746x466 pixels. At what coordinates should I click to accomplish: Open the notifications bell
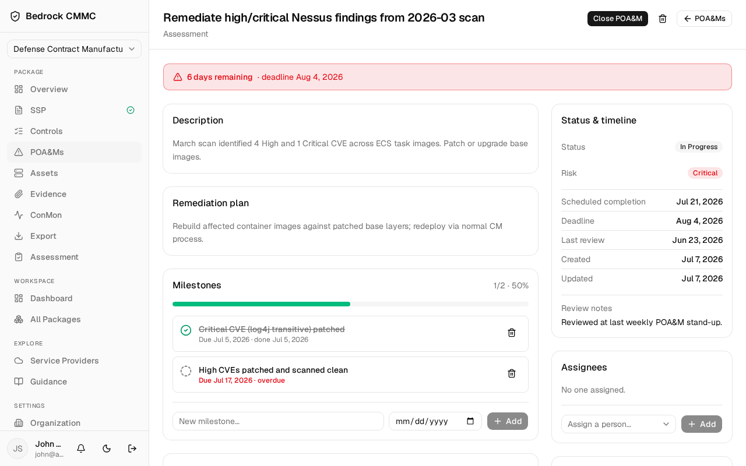pyautogui.click(x=81, y=449)
